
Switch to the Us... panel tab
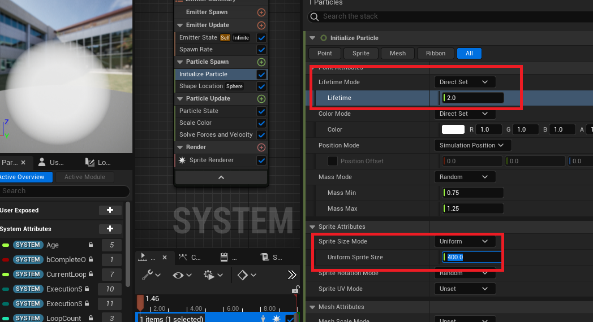(x=52, y=162)
